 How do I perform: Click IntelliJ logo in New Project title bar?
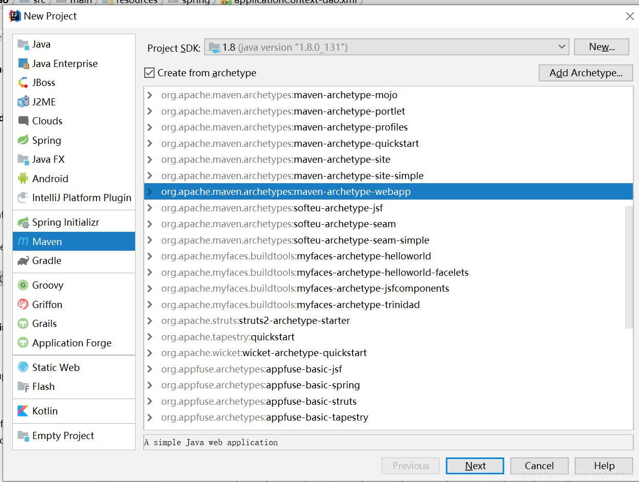point(15,16)
